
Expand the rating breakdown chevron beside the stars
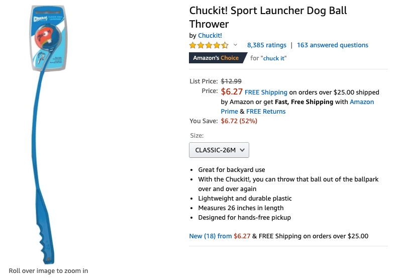(235, 45)
